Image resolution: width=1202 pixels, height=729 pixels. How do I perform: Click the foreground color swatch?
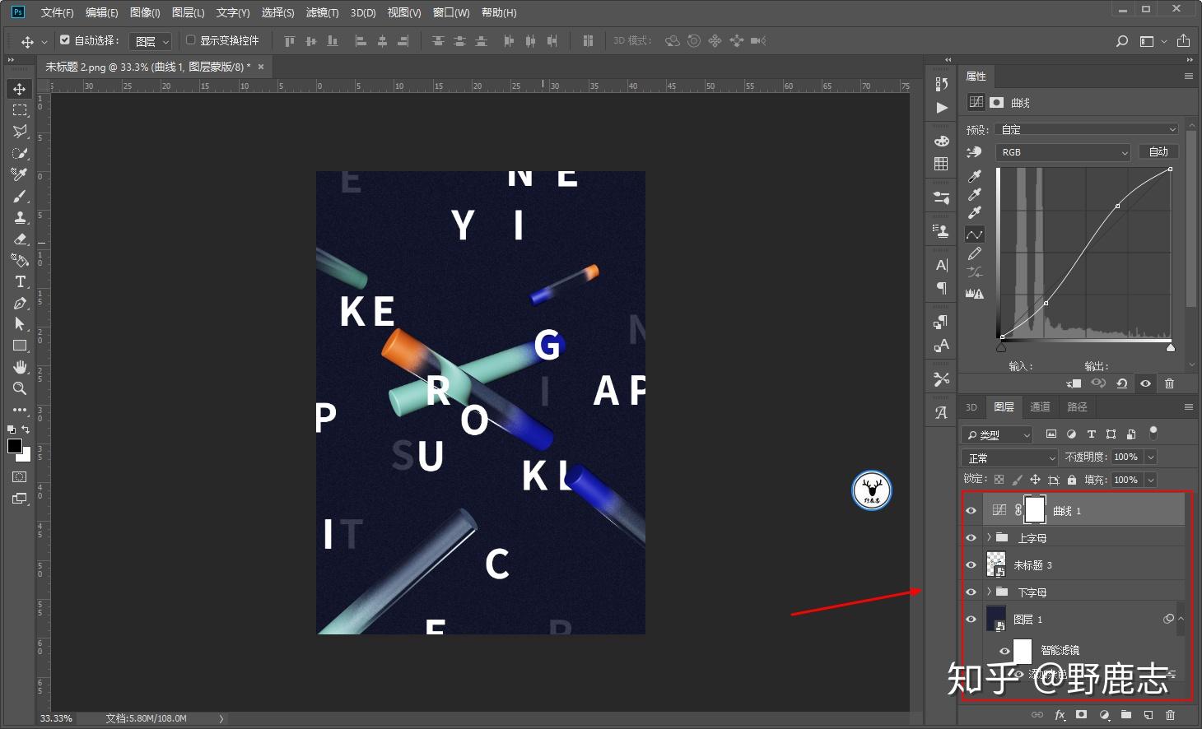[x=14, y=446]
